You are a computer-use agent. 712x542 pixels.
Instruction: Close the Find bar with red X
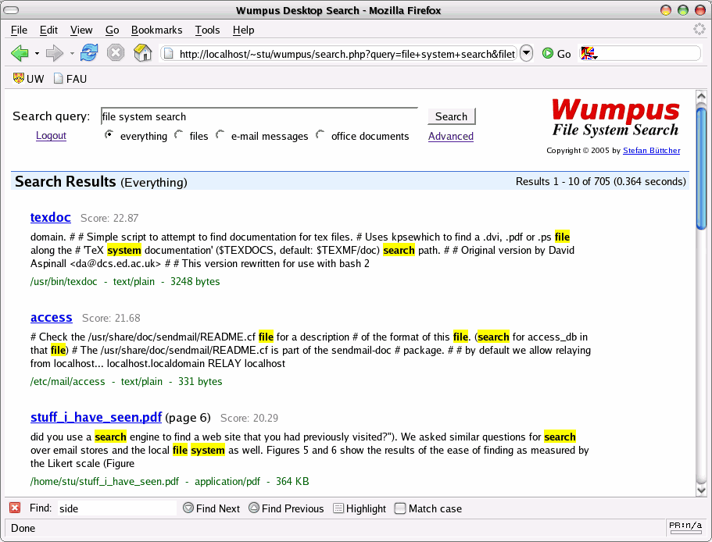[15, 508]
